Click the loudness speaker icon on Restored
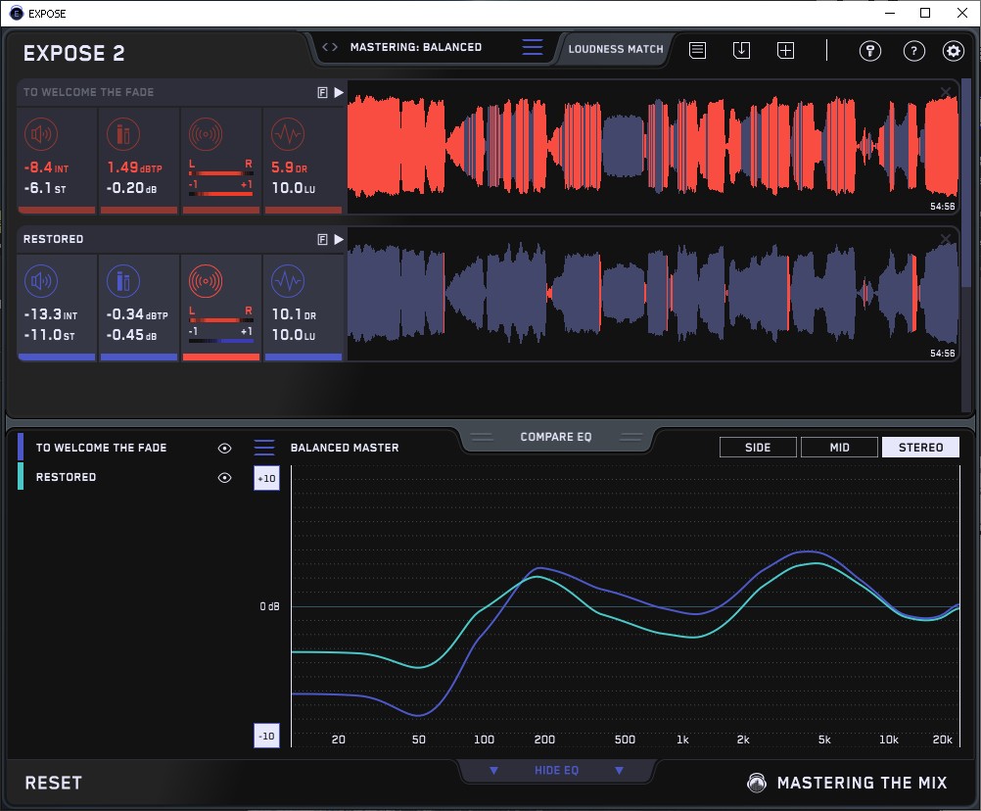Viewport: 981px width, 811px height. click(x=41, y=281)
